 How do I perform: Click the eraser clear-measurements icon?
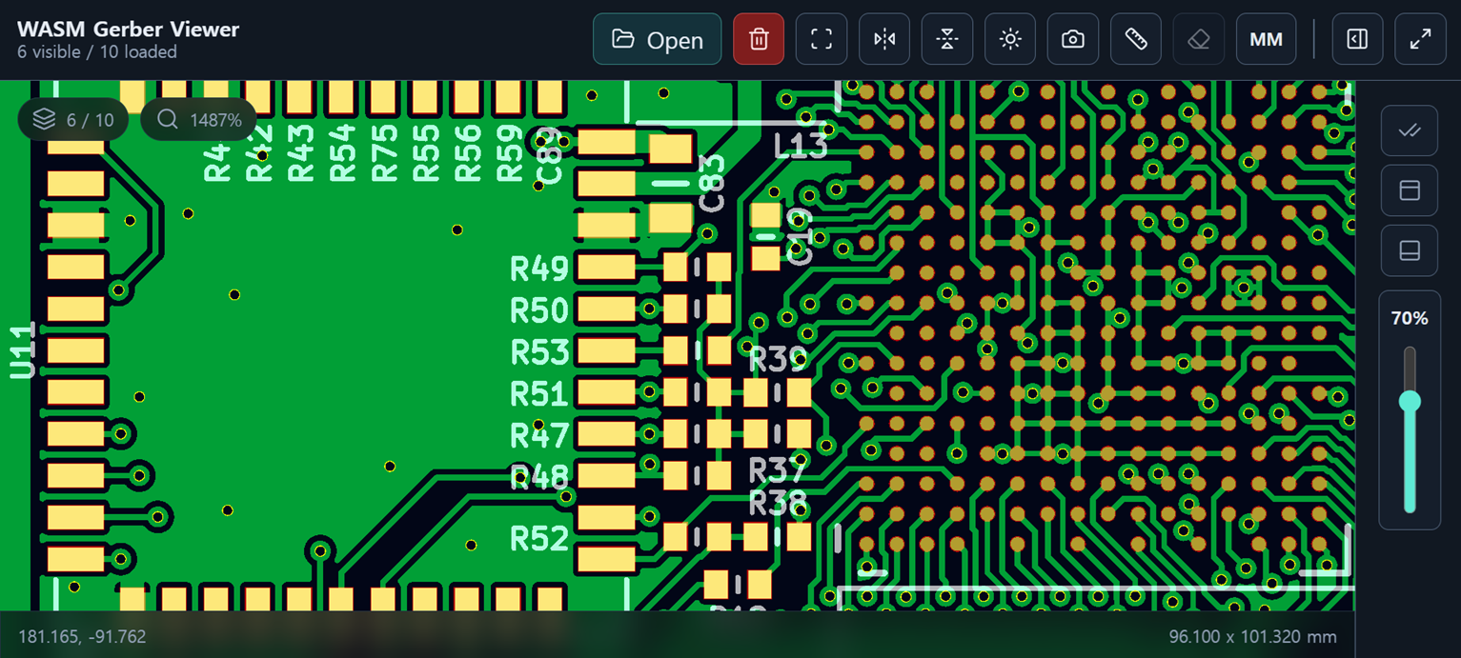point(1199,39)
